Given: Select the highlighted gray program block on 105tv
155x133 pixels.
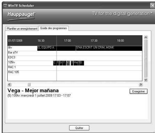Looking at the screenshot, I should click(68, 63).
